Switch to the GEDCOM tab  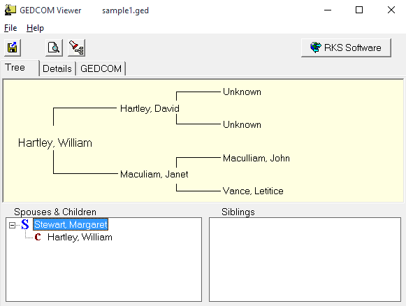[101, 68]
